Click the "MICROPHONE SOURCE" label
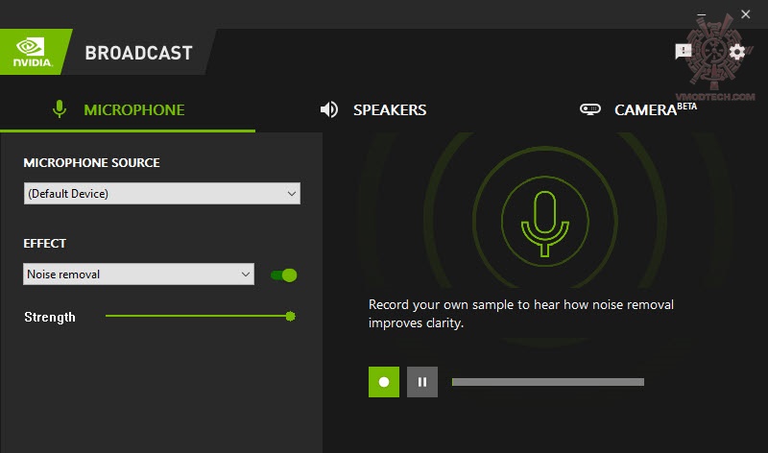768x453 pixels. (x=91, y=162)
